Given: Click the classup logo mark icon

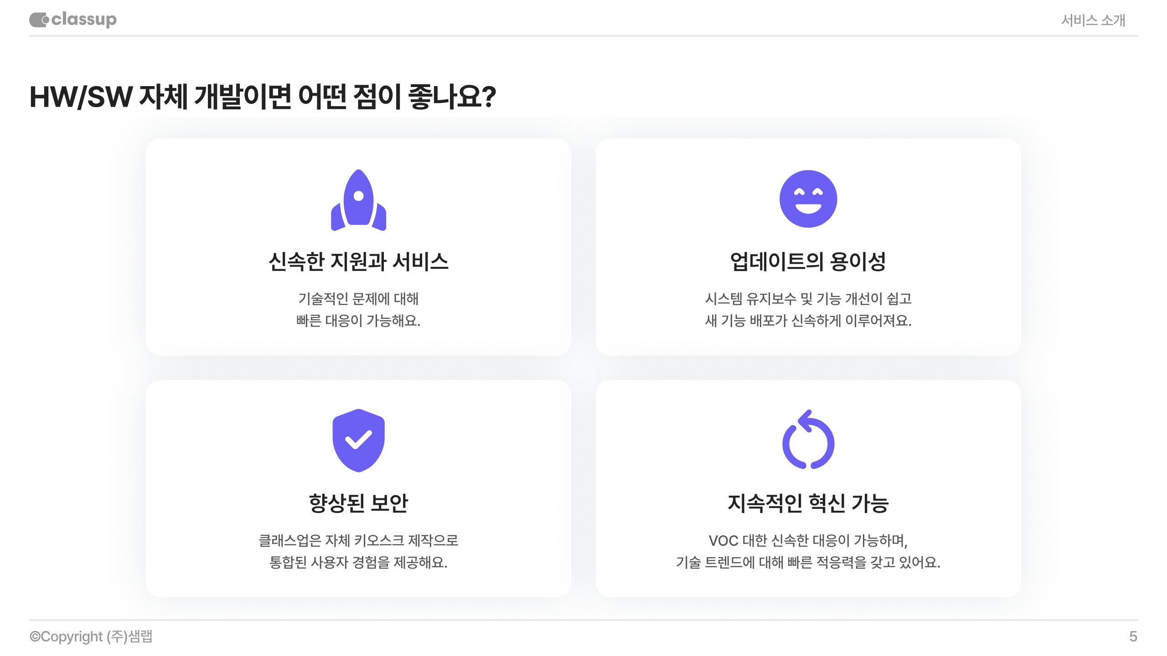Looking at the screenshot, I should (x=39, y=20).
